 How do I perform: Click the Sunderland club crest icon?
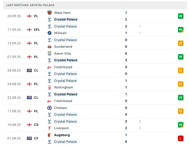(50, 47)
